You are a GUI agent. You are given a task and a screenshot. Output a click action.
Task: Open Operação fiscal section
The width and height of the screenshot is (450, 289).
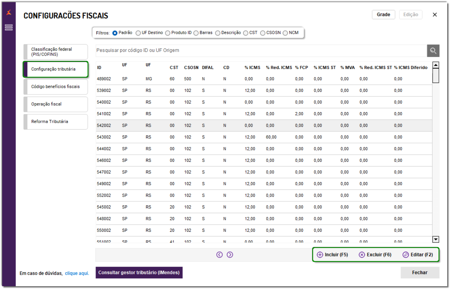pyautogui.click(x=56, y=104)
